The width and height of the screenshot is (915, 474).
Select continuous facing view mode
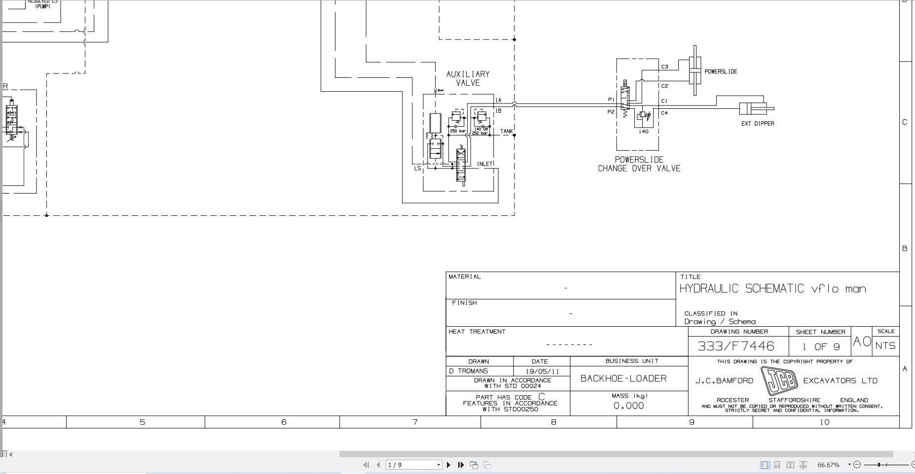803,465
